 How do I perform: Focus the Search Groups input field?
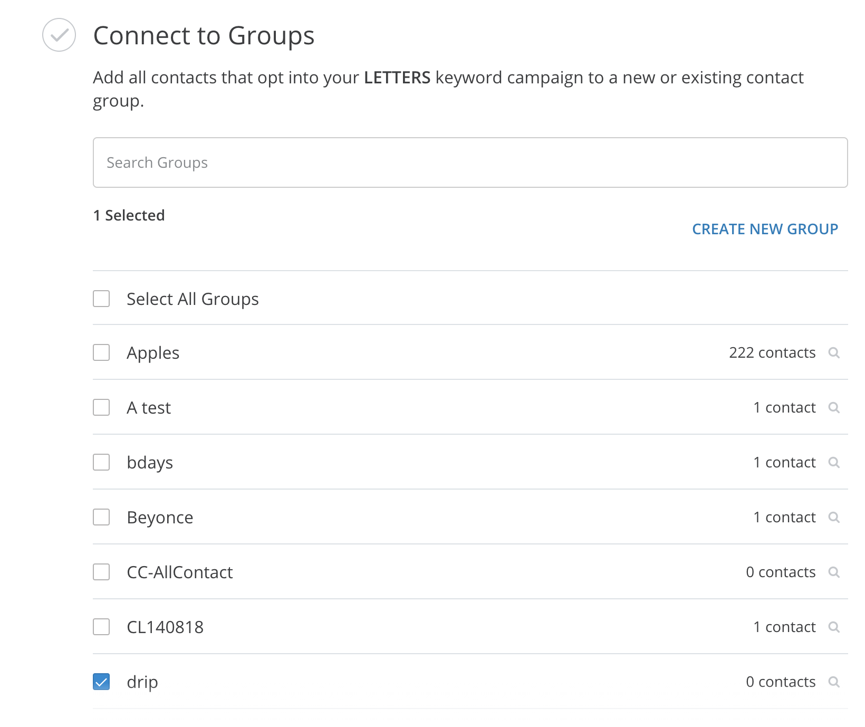(469, 162)
